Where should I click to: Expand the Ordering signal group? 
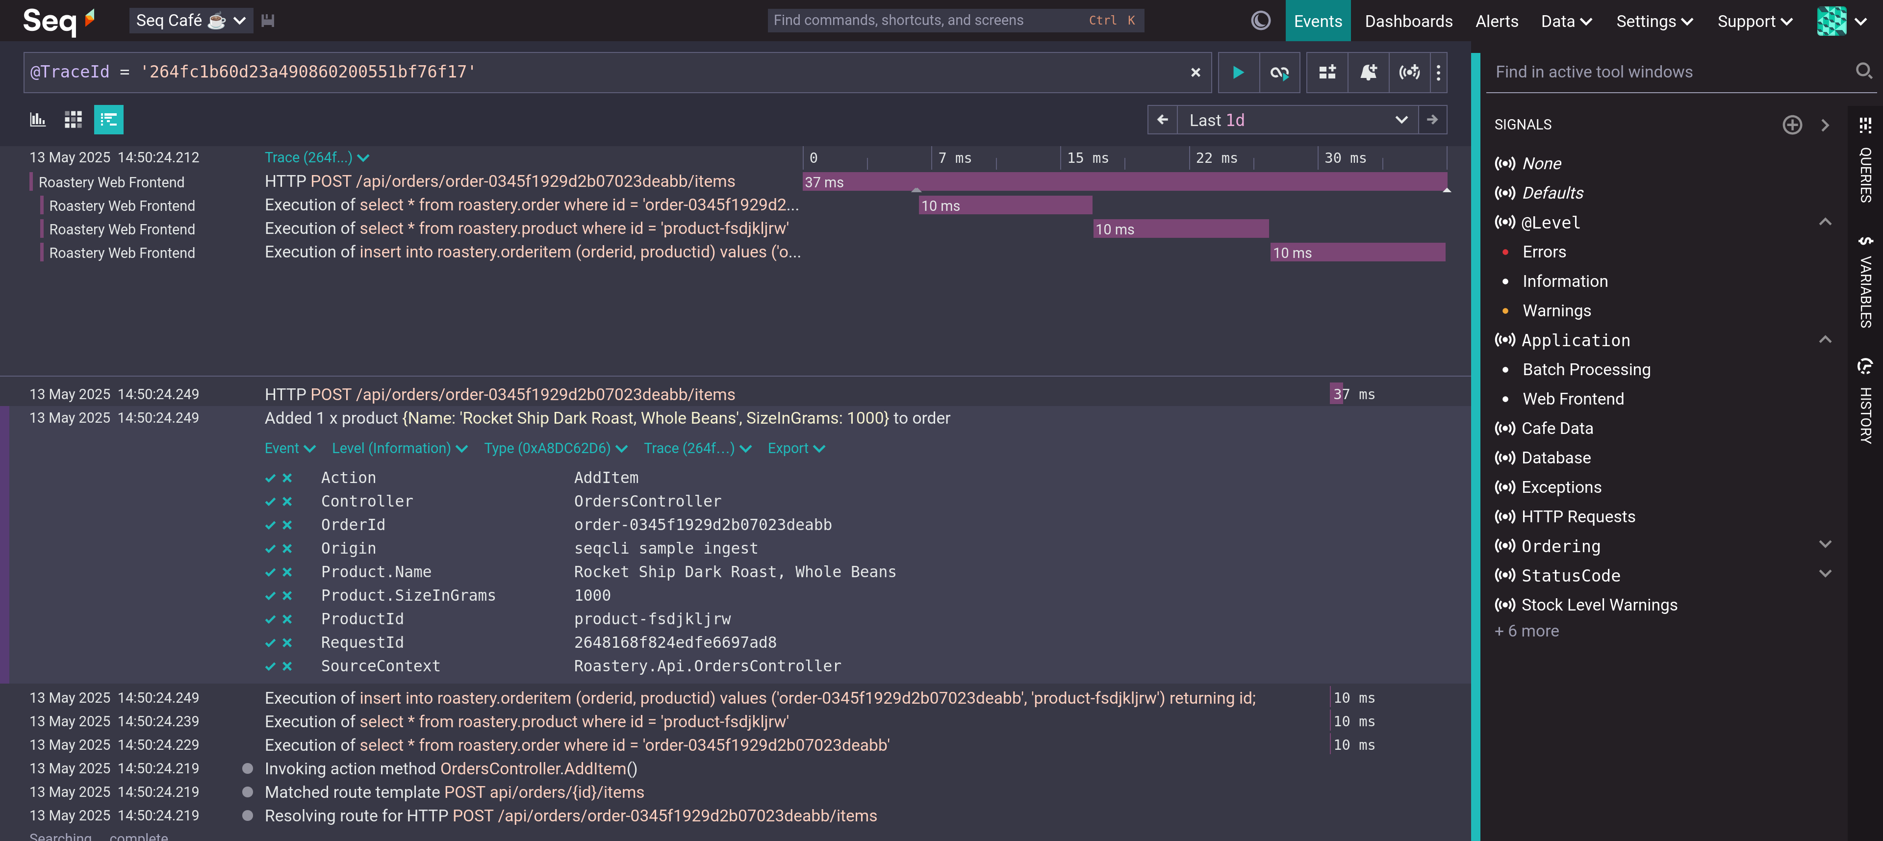tap(1825, 545)
